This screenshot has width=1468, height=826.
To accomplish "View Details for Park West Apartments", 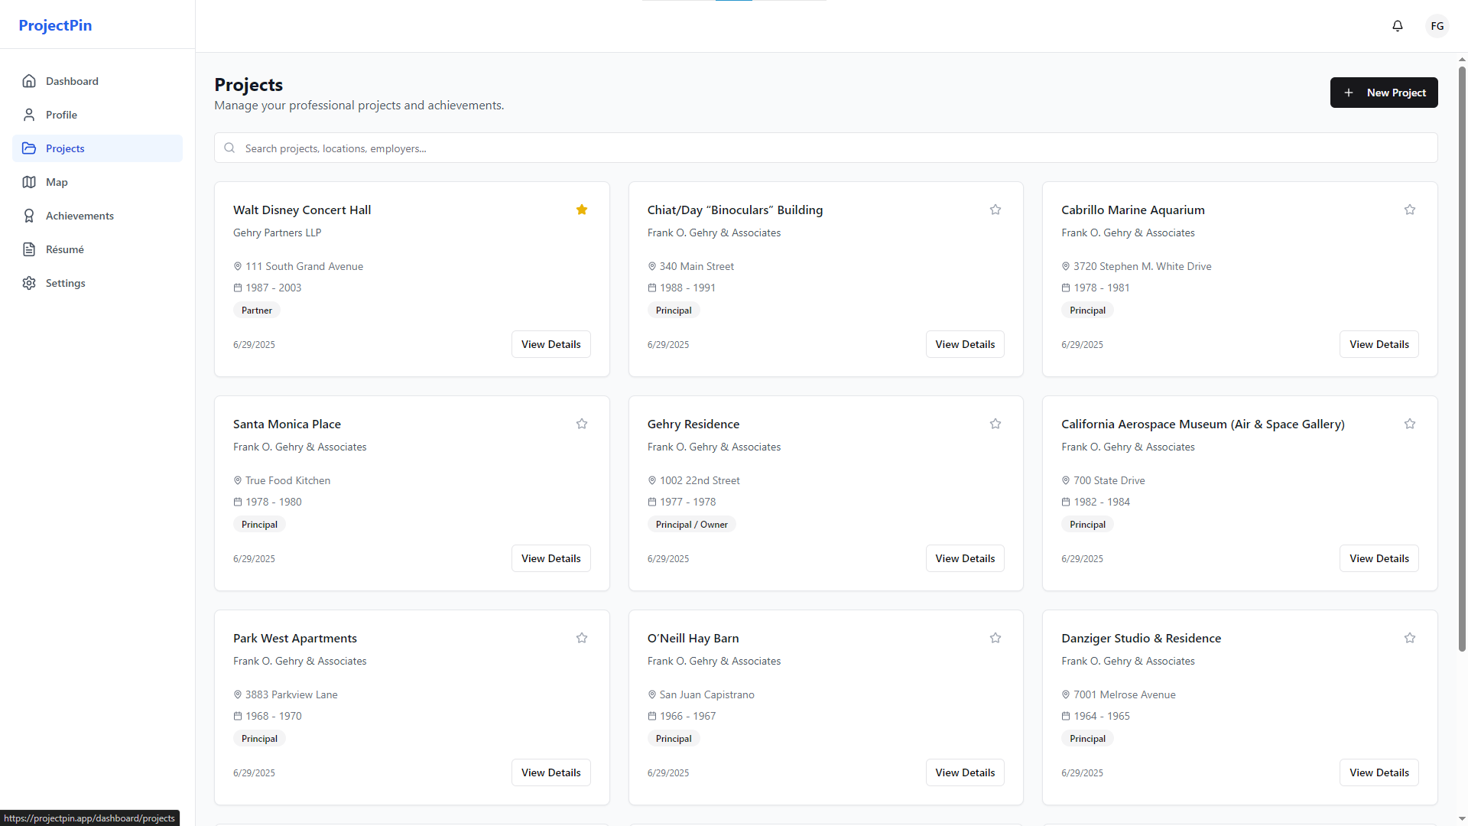I will click(x=550, y=772).
